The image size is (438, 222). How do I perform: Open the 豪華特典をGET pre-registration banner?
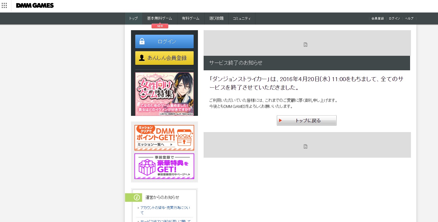pyautogui.click(x=164, y=166)
